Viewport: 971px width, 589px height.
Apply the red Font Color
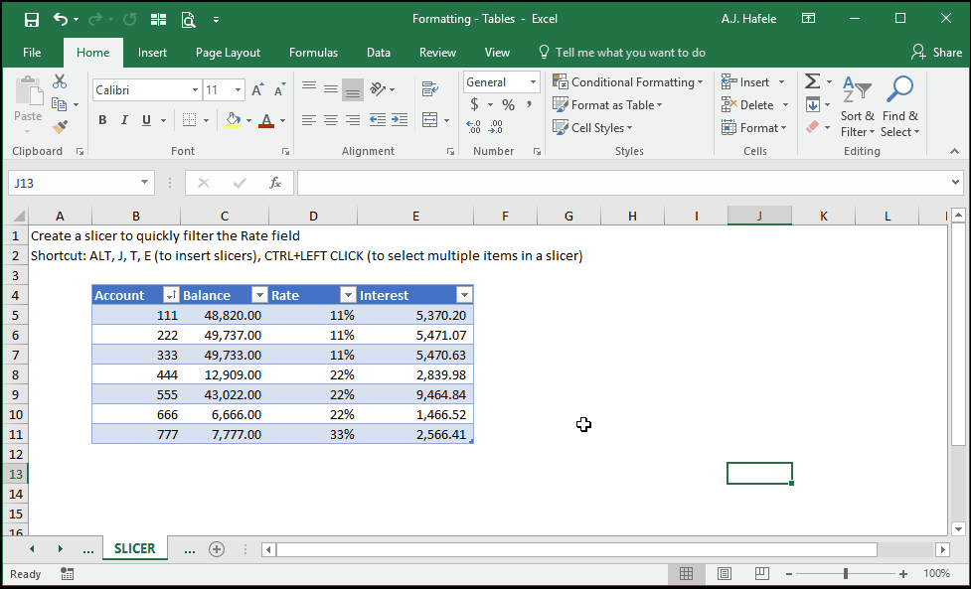266,120
